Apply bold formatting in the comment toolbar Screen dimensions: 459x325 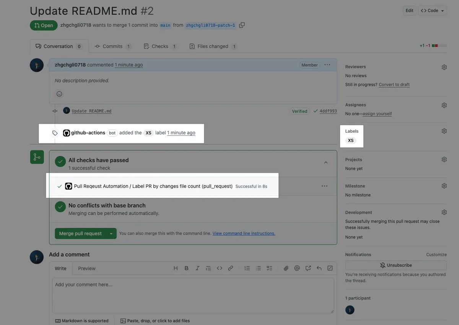(187, 268)
